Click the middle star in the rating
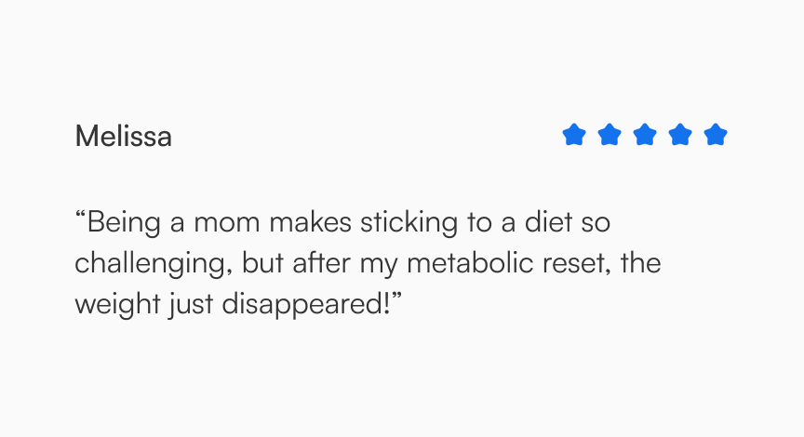Image resolution: width=804 pixels, height=437 pixels. tap(645, 136)
